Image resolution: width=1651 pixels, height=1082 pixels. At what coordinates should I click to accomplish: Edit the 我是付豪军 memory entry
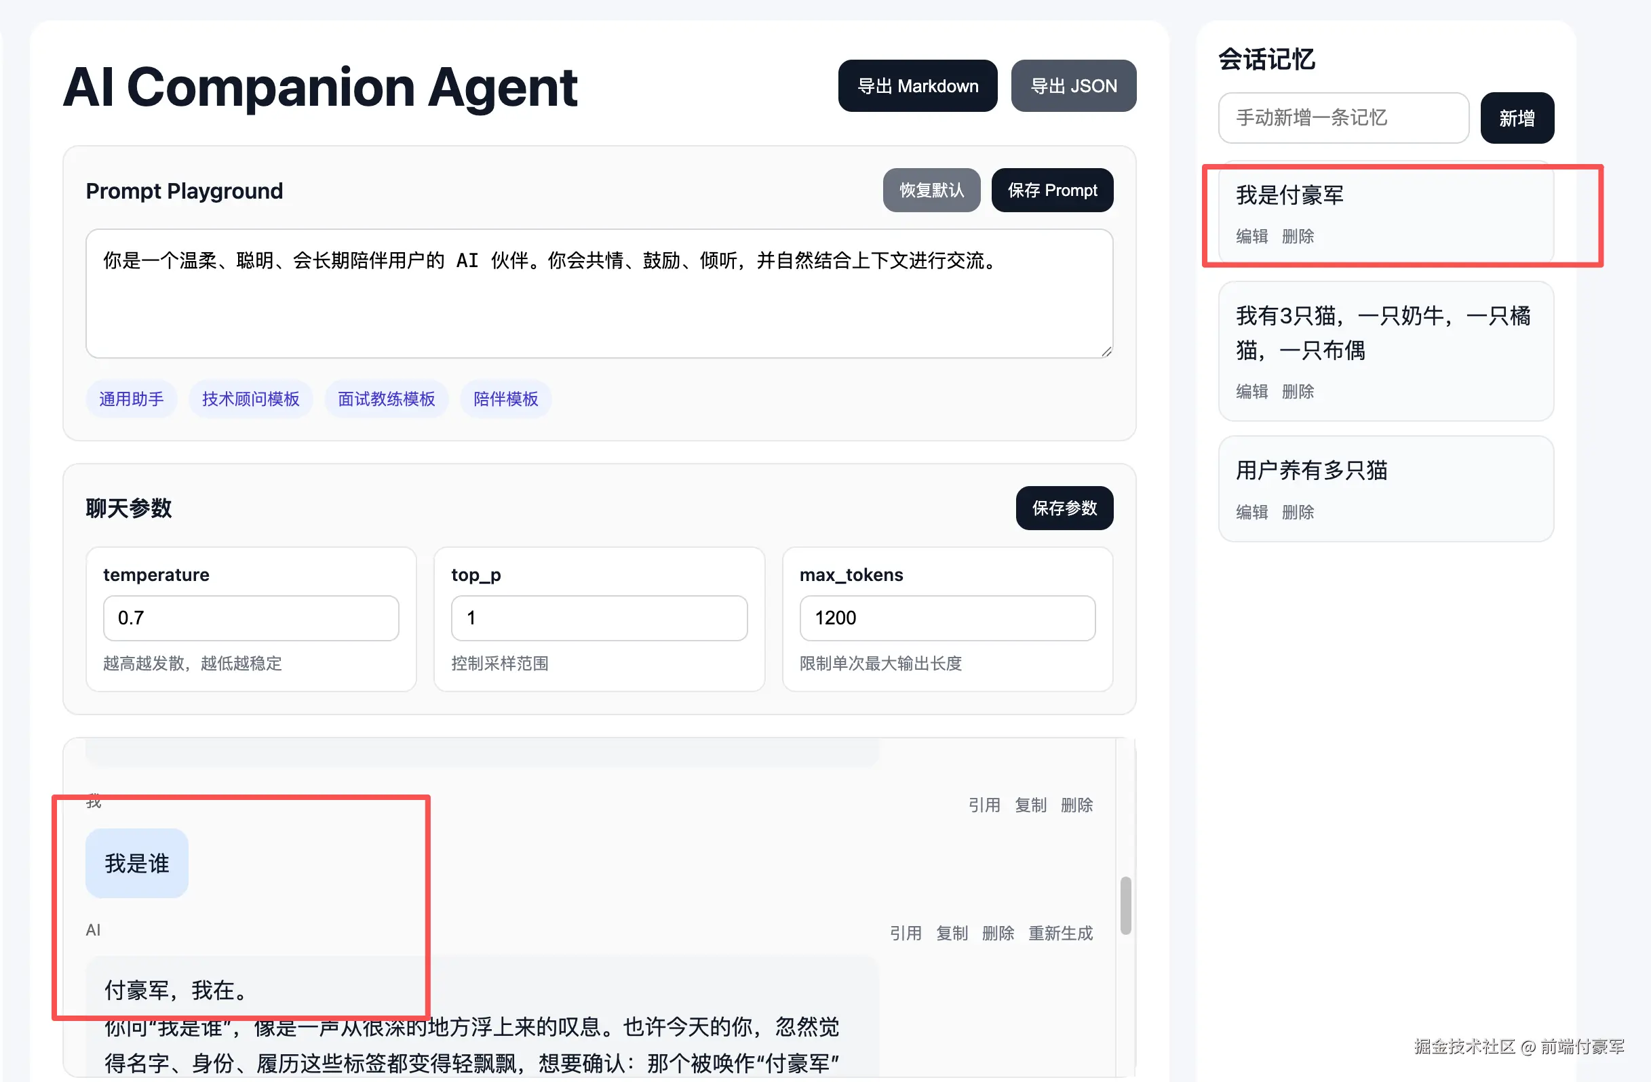coord(1251,237)
